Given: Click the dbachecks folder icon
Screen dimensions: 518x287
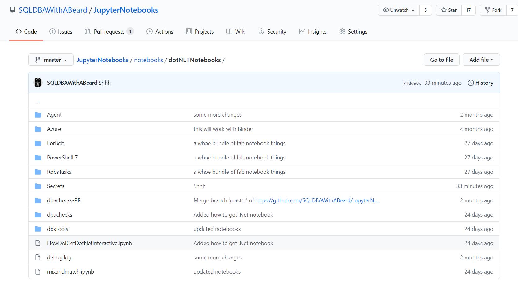Looking at the screenshot, I should 38,215.
